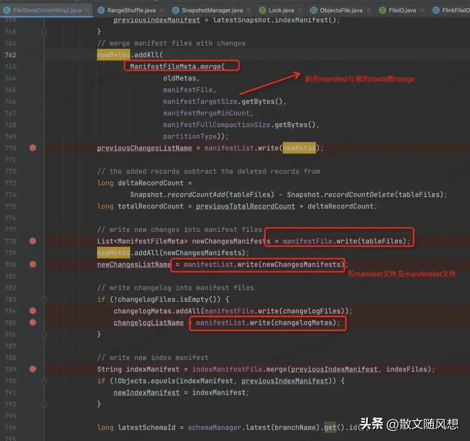The image size is (470, 441).
Task: Remove the breakpoint on line 778
Action: [x=33, y=241]
